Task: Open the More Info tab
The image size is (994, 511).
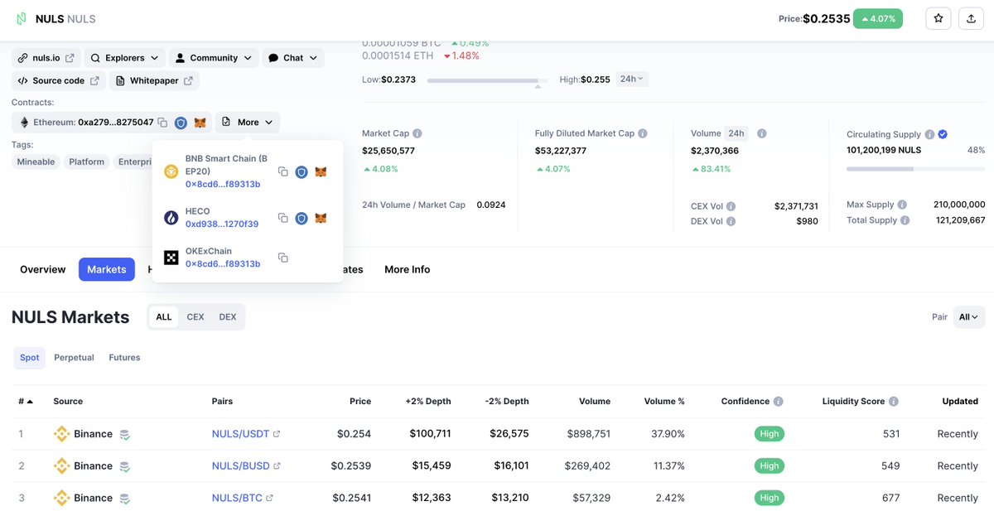Action: [408, 269]
